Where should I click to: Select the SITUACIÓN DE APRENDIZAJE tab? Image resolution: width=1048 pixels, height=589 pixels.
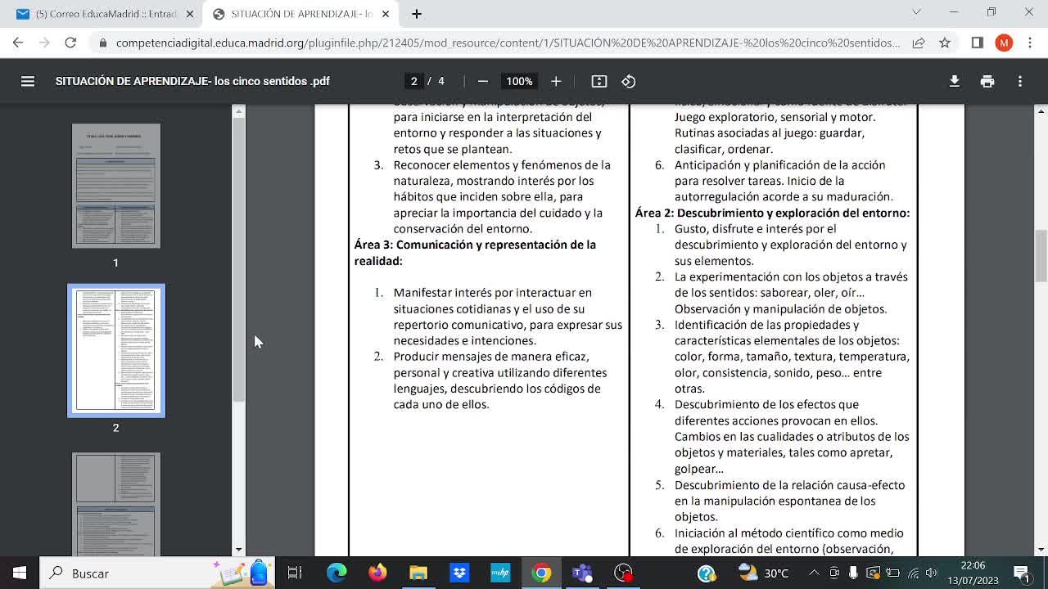point(300,14)
